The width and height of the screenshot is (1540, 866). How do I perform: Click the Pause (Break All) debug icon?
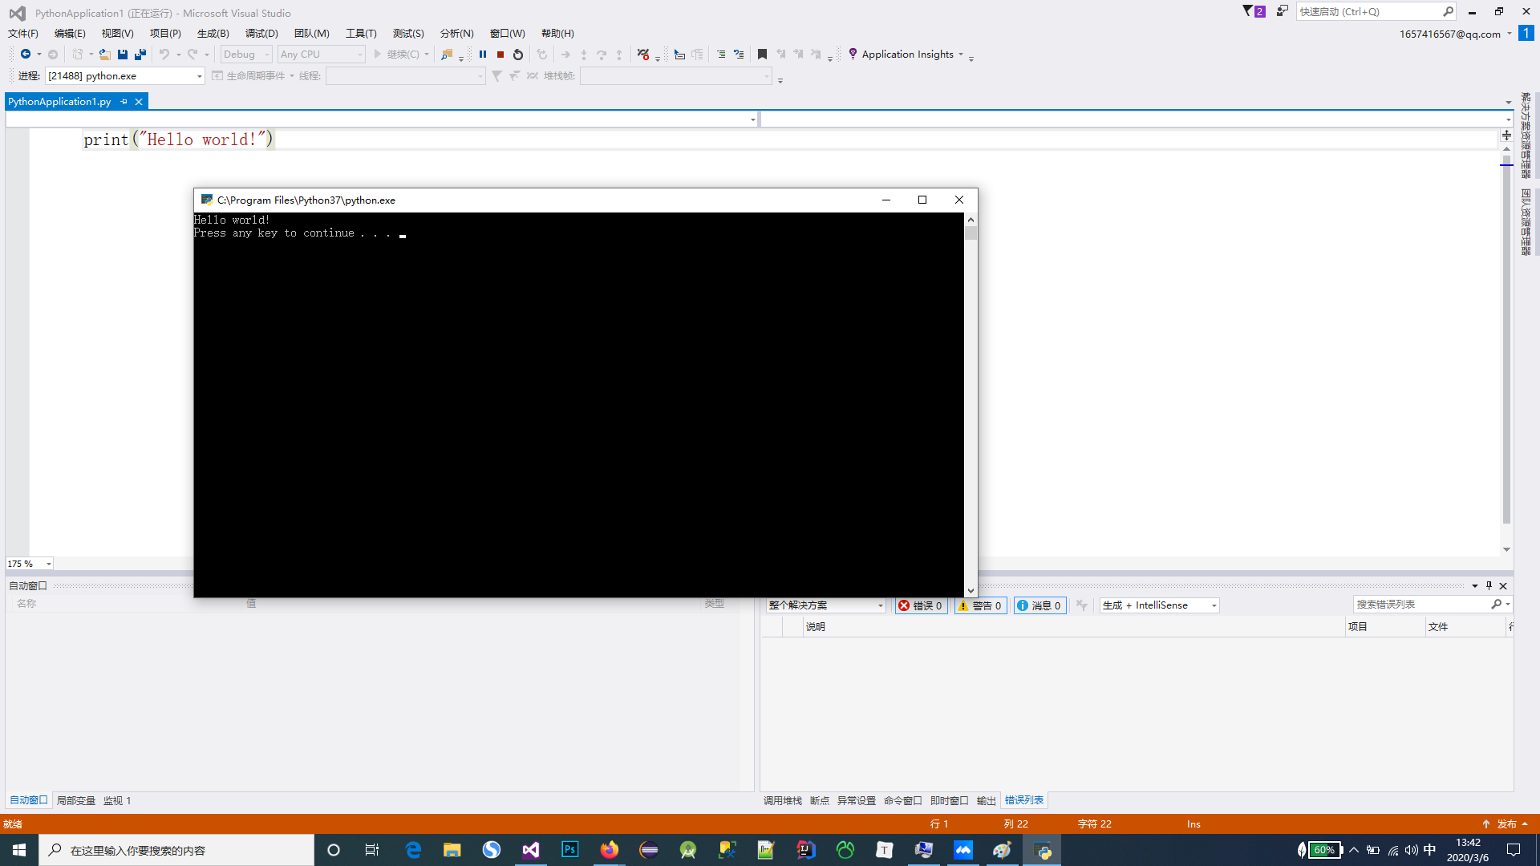[483, 55]
